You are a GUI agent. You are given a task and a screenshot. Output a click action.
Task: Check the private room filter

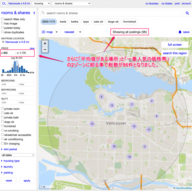point(2,108)
